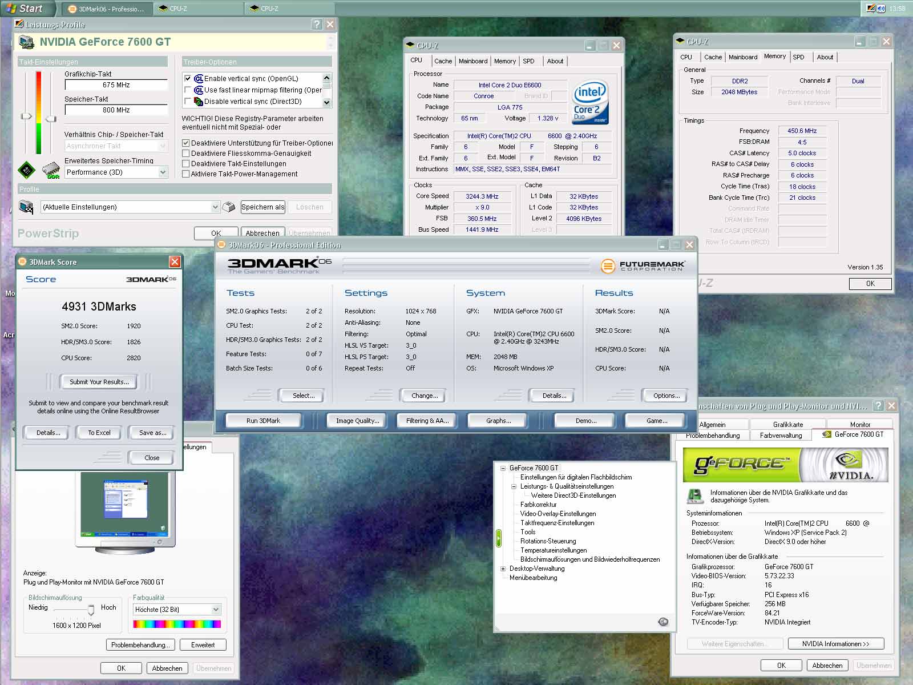
Task: Collapse the GeForce 7600 GT tree node
Action: click(x=503, y=468)
